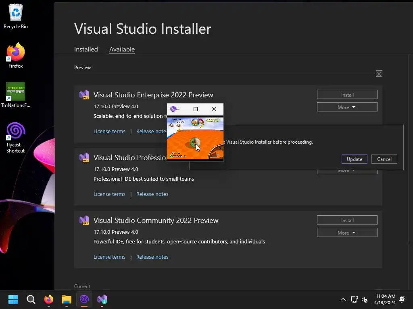The height and width of the screenshot is (309, 413).
Task: Select the Available tab
Action: click(x=122, y=49)
